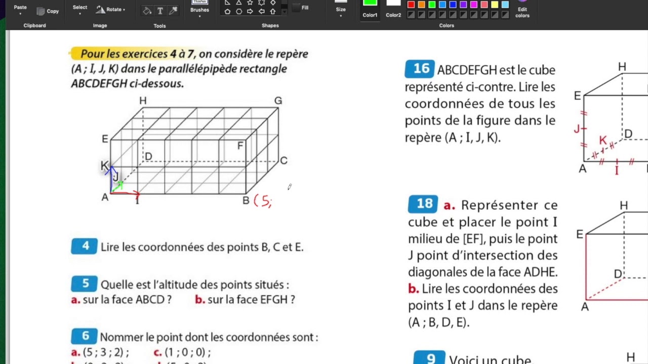The image size is (648, 364).
Task: Click vertex label G on the parallelepiped
Action: pos(278,101)
